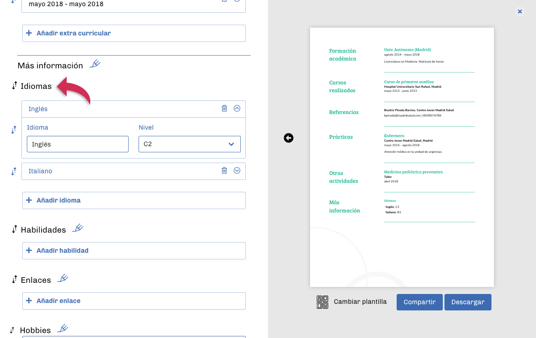Delete the Inglés language entry
The height and width of the screenshot is (338, 536).
click(224, 108)
